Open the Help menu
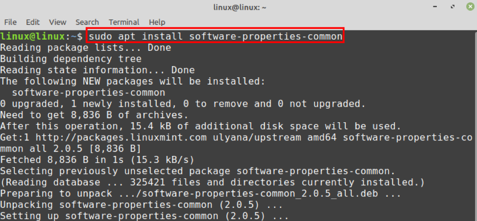477x221 pixels. coord(157,22)
